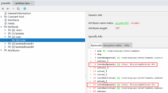Expand the [4] lambda$main$0 method
This screenshot has width=168, height=93.
5,47
